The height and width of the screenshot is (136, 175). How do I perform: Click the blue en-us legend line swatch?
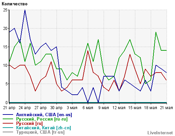point(8,115)
